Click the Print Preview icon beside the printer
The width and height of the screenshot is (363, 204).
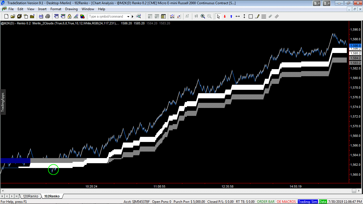pos(41,16)
